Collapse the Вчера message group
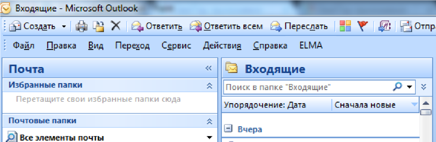The width and height of the screenshot is (436, 142). coord(229,129)
